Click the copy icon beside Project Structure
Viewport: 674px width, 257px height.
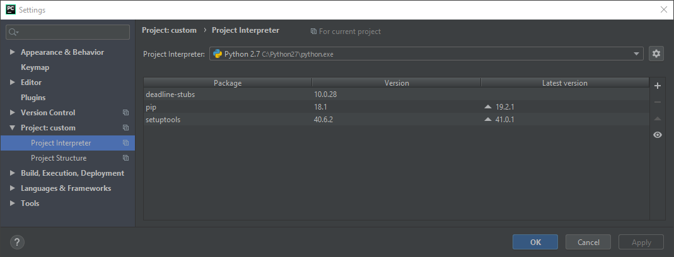(125, 158)
